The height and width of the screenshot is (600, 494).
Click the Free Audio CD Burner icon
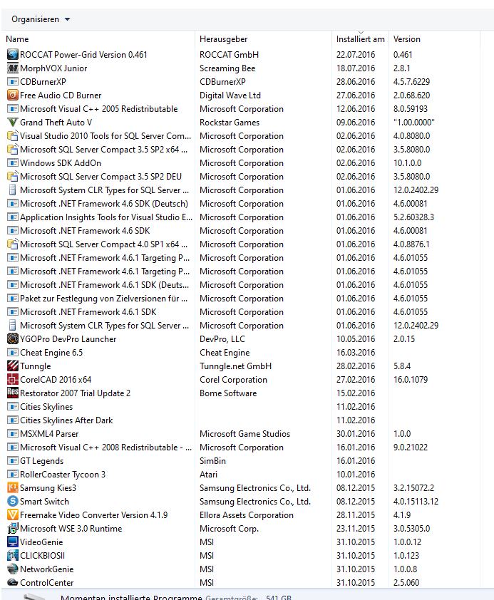[13, 95]
